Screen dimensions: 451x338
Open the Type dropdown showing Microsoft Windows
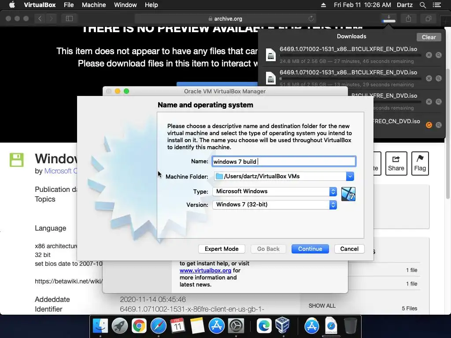point(275,191)
